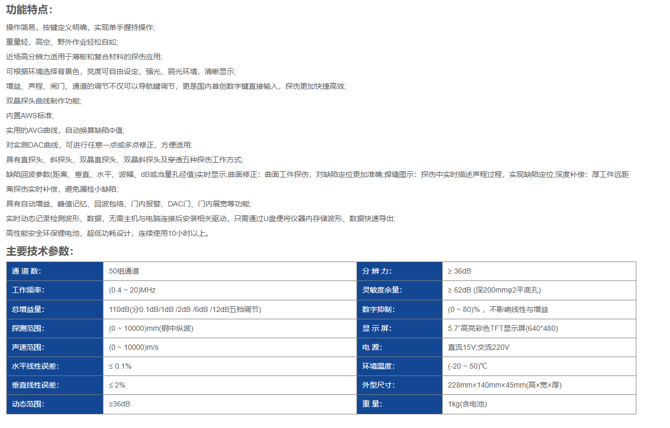Select the 通道数 table label cell

[x=55, y=272]
